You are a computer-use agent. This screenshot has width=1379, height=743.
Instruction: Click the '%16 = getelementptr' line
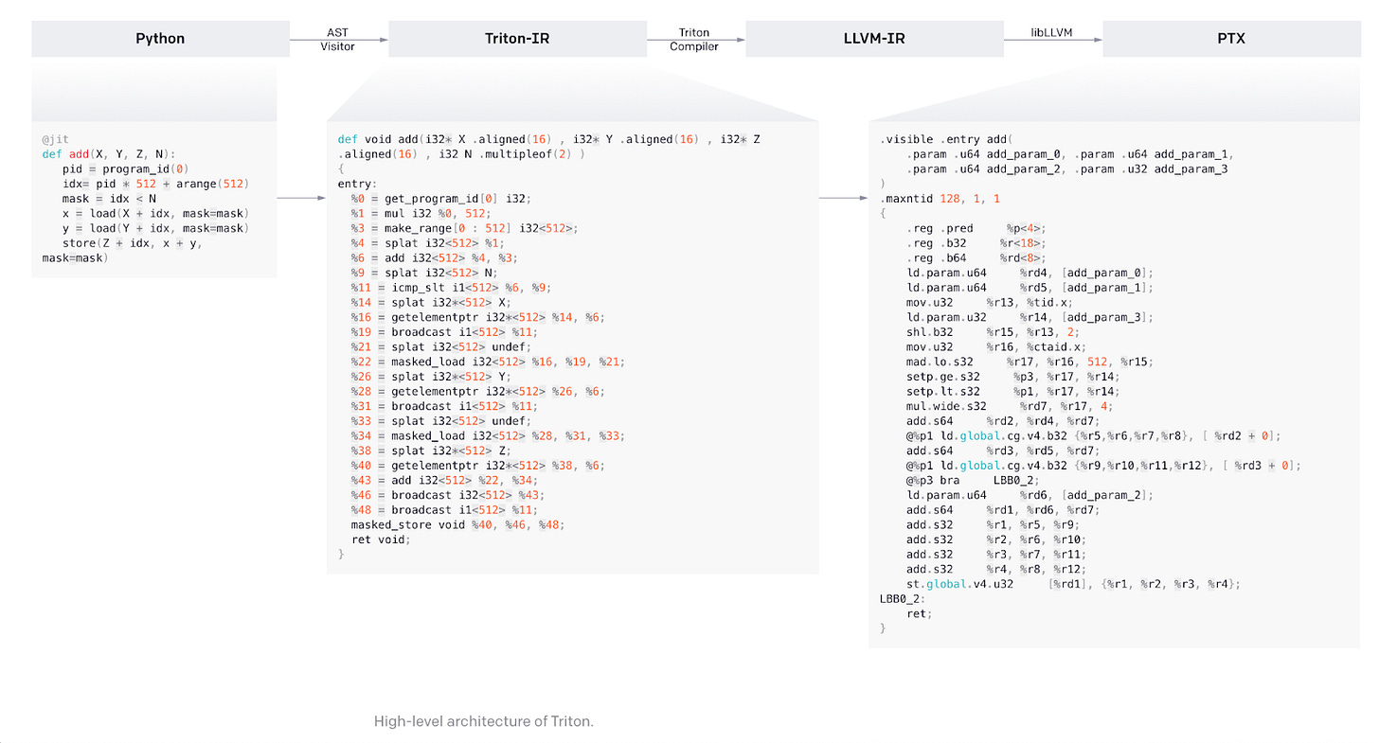tap(478, 317)
